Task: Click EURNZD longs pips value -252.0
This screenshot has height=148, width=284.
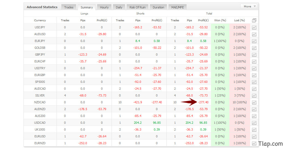Action: pyautogui.click(x=83, y=143)
